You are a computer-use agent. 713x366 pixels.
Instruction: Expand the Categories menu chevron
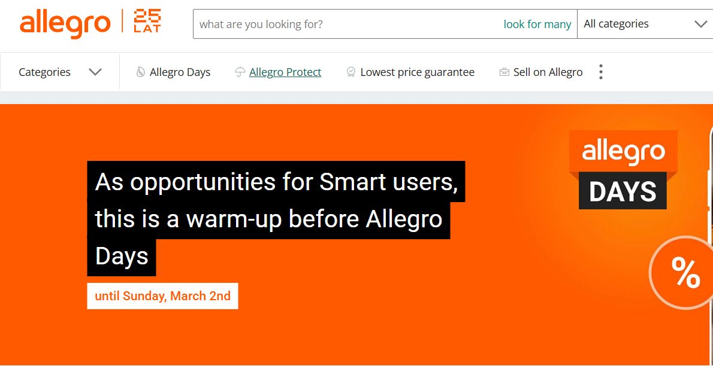click(95, 72)
